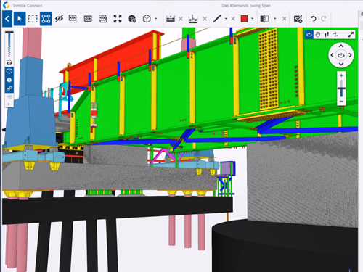Expand the line tool dropdown arrow
This screenshot has width=363, height=272.
pos(226,18)
